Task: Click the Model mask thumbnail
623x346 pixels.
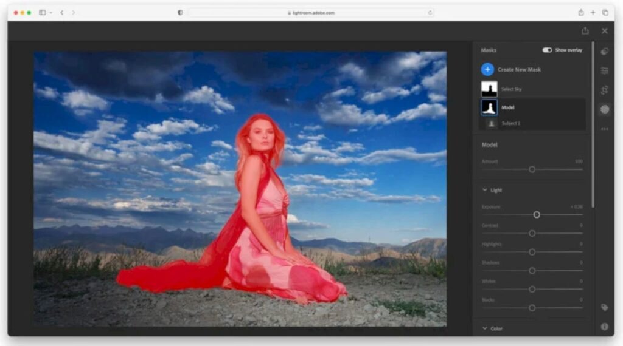Action: pyautogui.click(x=489, y=107)
